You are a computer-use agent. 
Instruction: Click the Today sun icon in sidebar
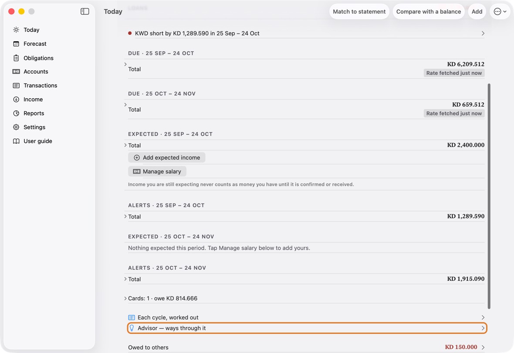pos(16,30)
